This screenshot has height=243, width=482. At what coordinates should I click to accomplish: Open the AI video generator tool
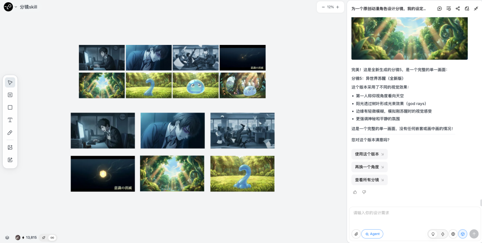coord(10,160)
